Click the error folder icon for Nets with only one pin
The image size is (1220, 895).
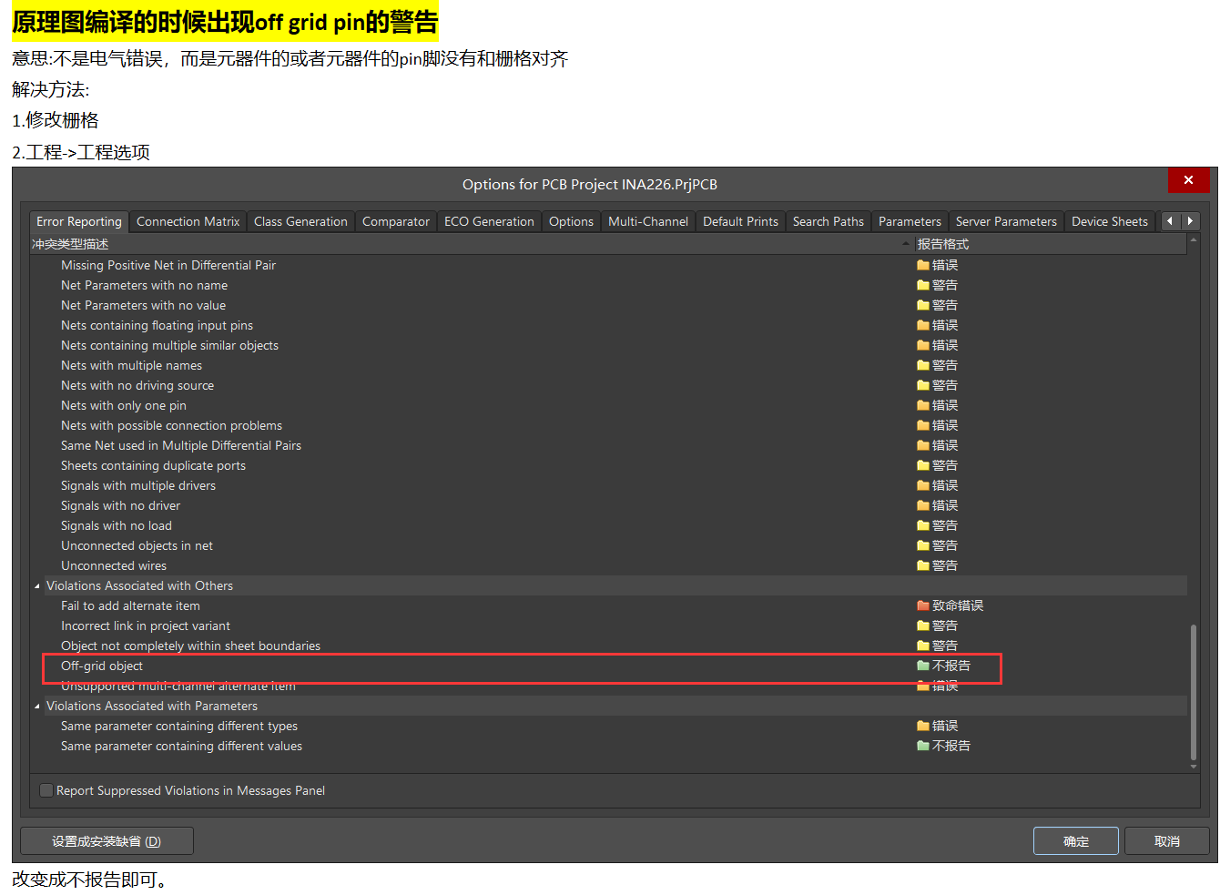pos(923,405)
